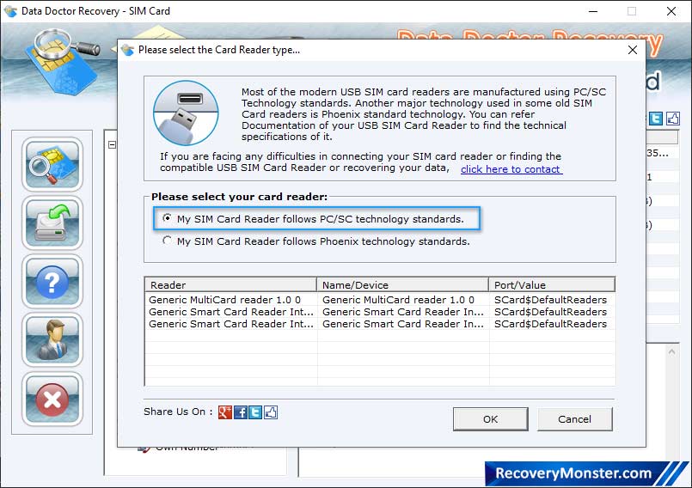
Task: Click Twitter icon in main window header
Action: [x=656, y=119]
